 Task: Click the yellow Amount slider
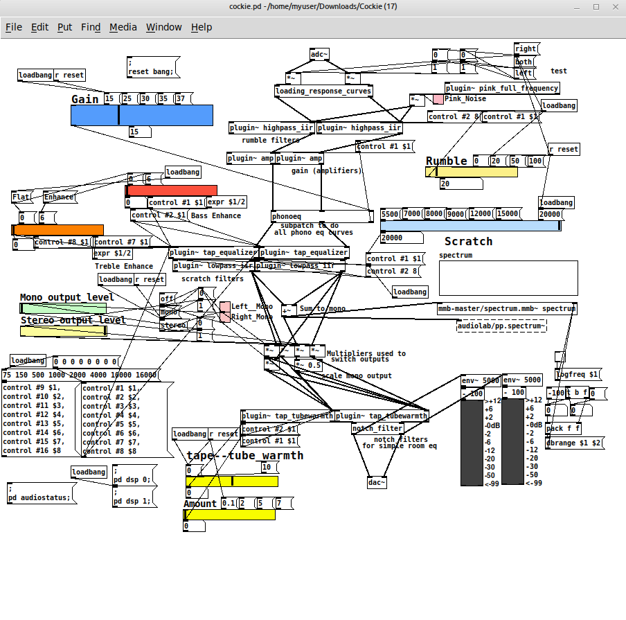229,515
